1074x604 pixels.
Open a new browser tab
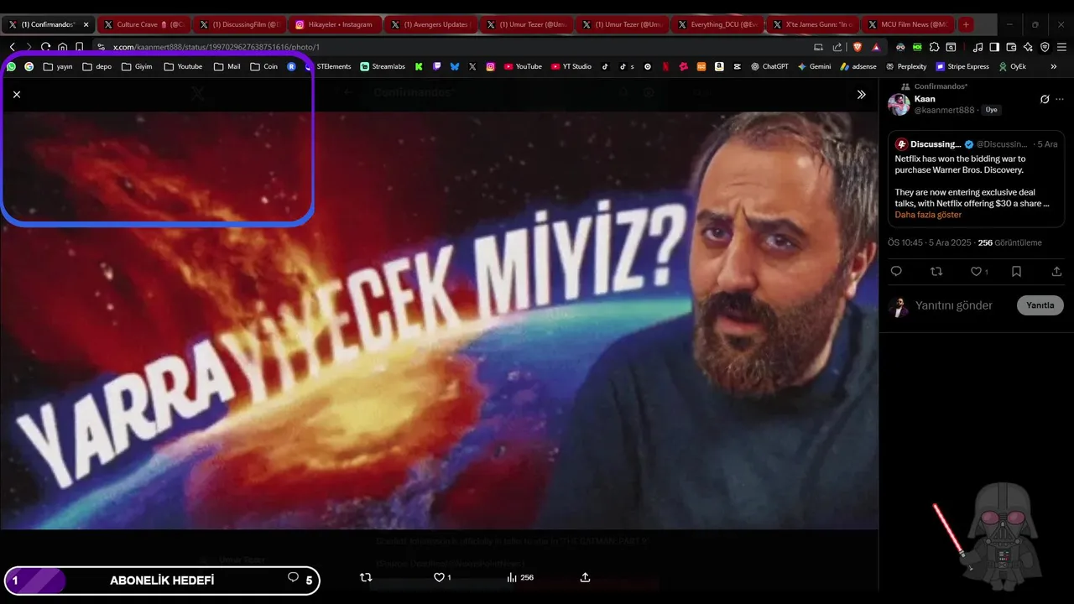[x=966, y=24]
